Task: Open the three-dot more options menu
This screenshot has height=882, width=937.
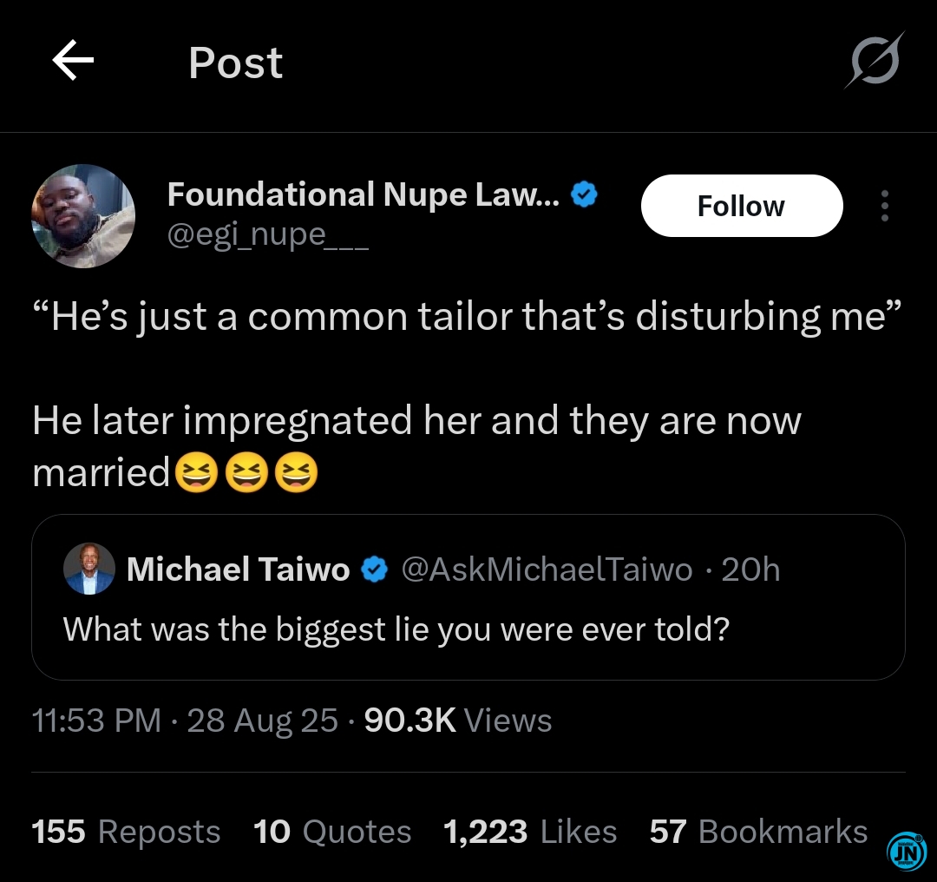Action: point(885,206)
